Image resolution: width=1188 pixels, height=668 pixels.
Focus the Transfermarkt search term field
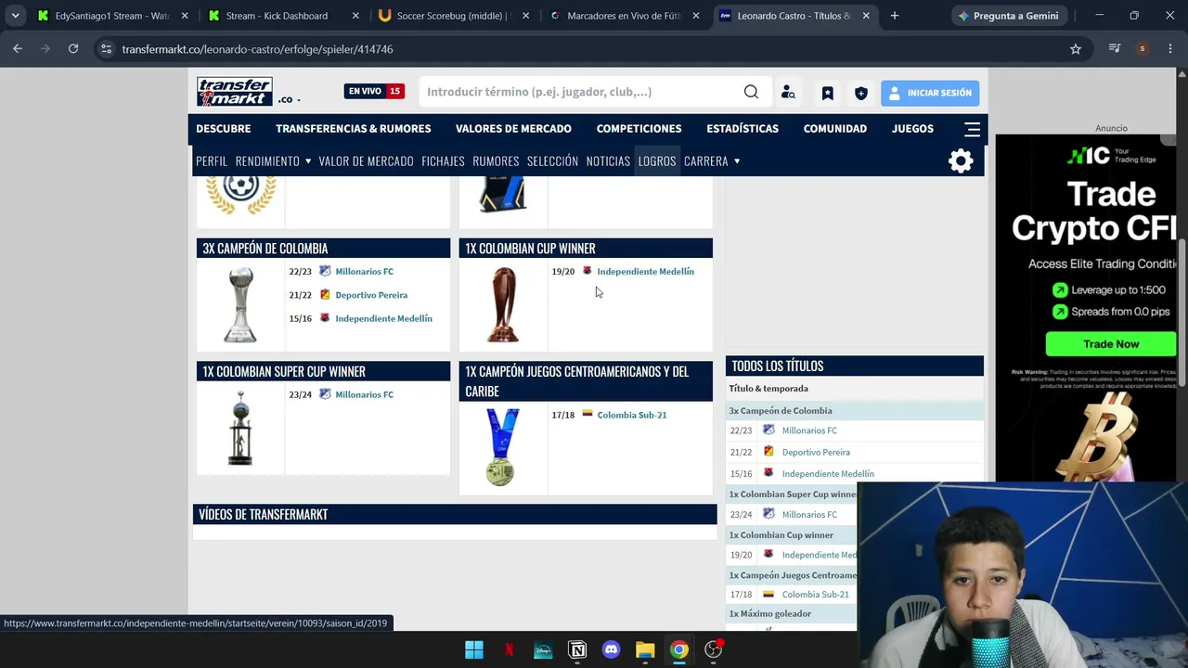[x=580, y=92]
